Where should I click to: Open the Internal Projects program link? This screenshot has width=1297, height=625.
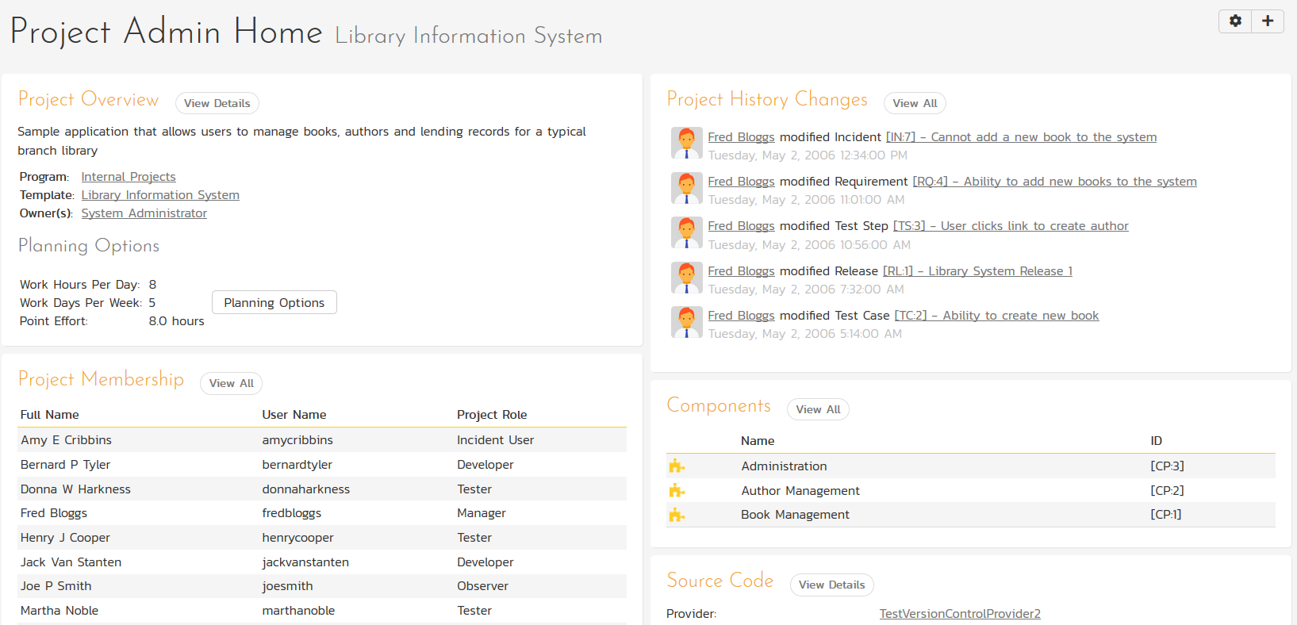pyautogui.click(x=129, y=177)
